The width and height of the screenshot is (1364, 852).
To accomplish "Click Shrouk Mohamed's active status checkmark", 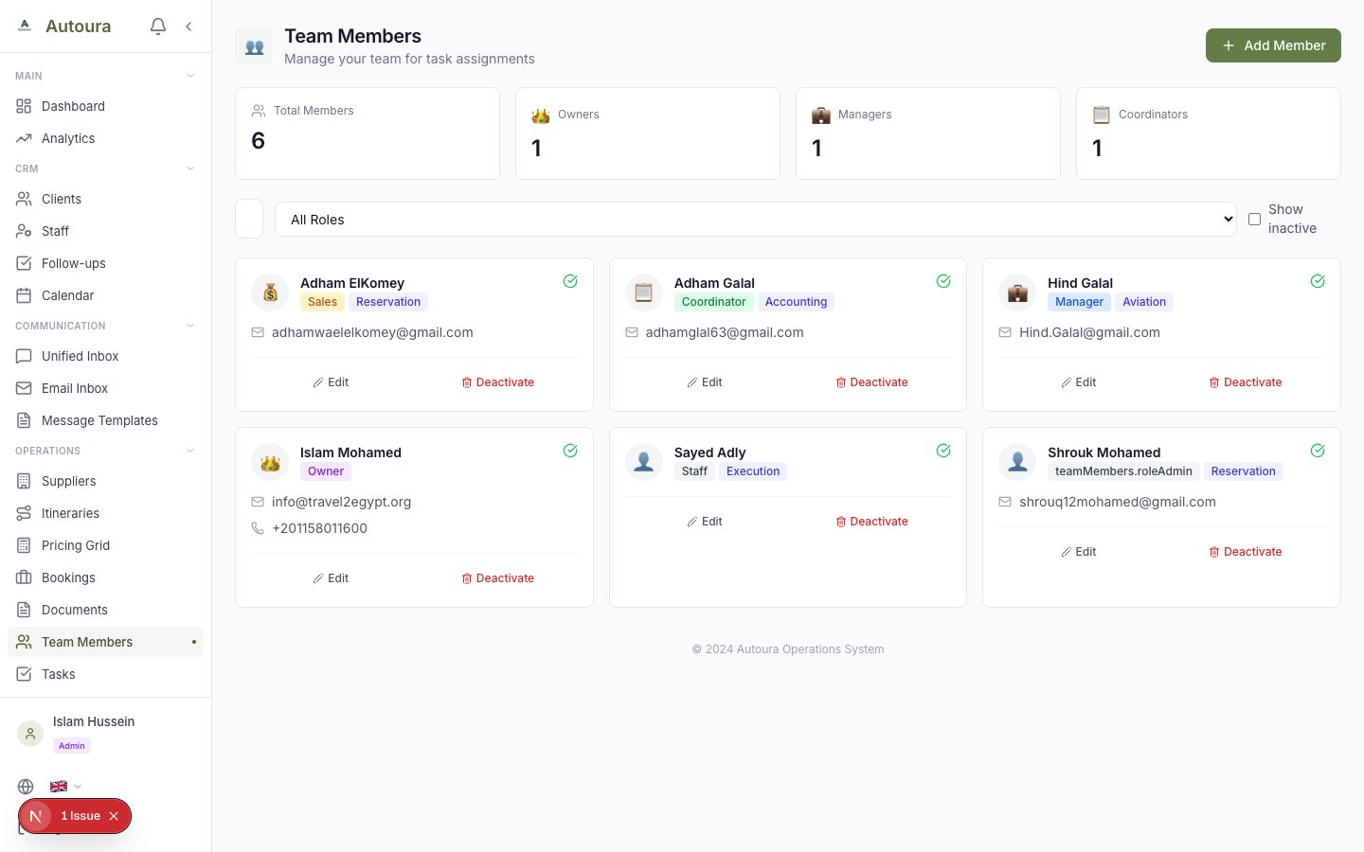I will coord(1318,451).
